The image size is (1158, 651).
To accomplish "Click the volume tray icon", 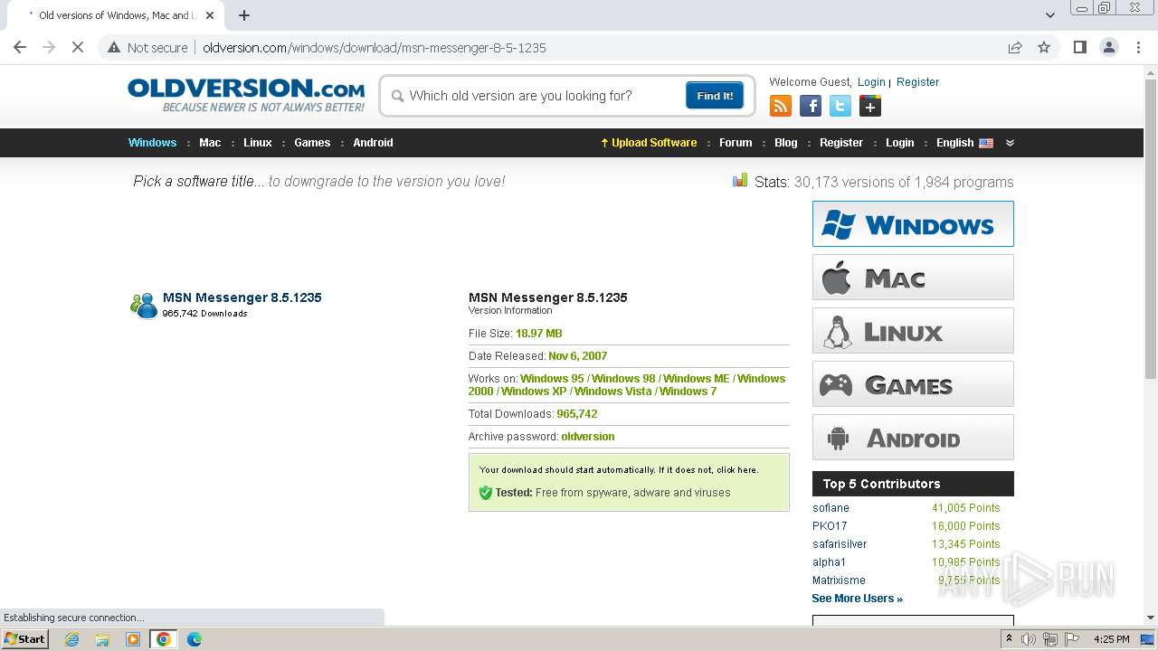I will click(x=1029, y=639).
